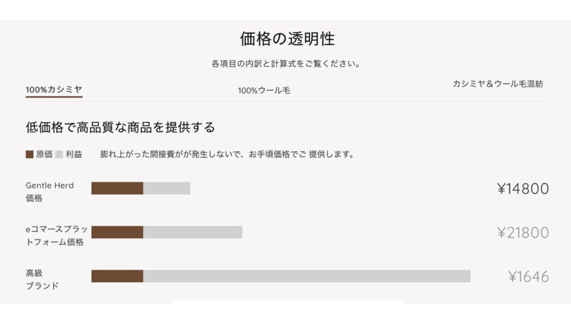Select the 100%カシミヤ tab

coord(54,90)
